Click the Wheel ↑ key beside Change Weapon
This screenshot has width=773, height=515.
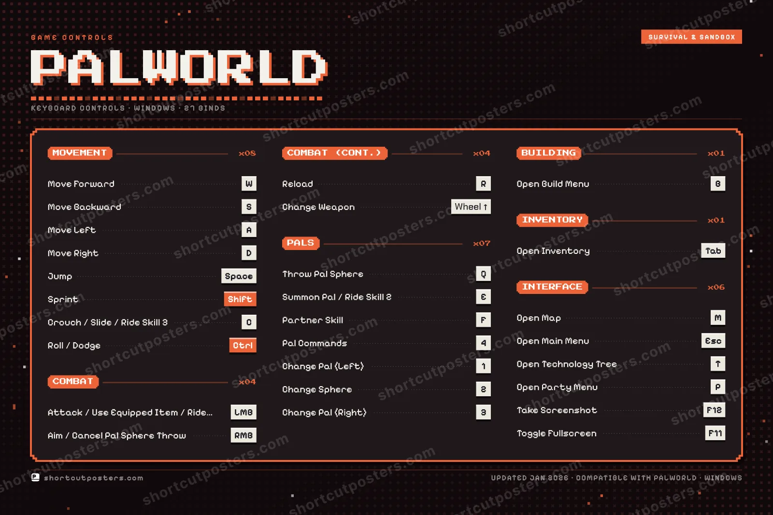pyautogui.click(x=471, y=207)
